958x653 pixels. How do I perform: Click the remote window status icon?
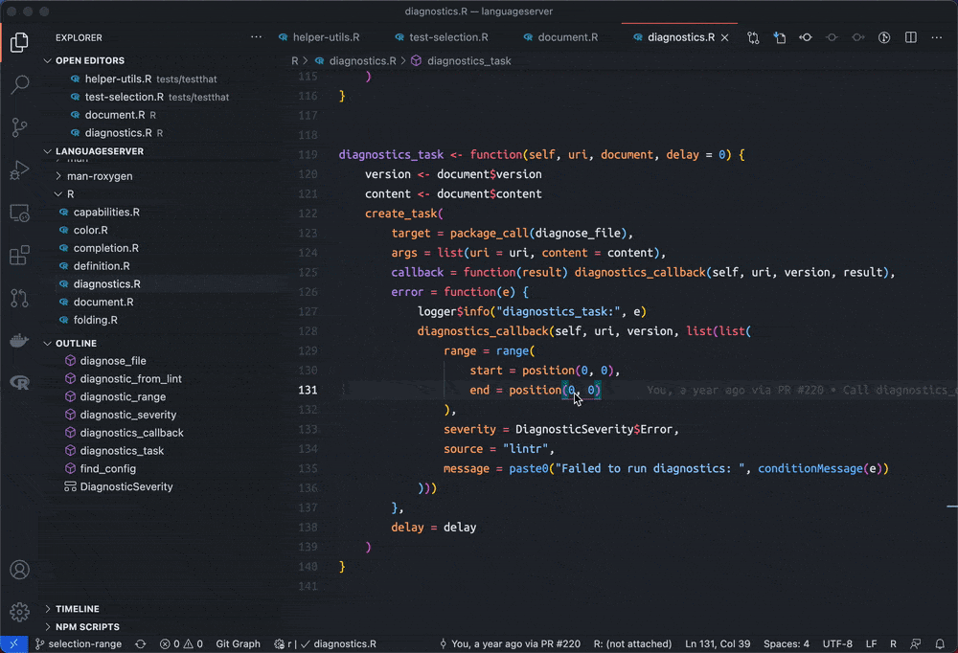tap(13, 643)
